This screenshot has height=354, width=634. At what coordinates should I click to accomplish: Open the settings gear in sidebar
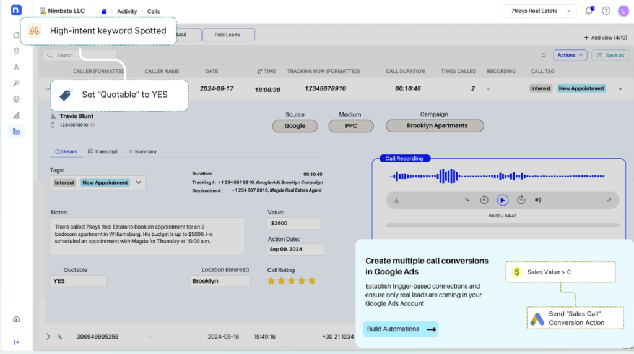tap(17, 99)
